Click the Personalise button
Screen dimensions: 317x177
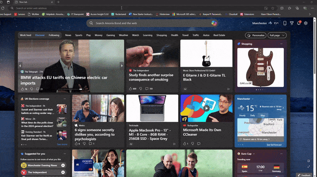(x=256, y=35)
